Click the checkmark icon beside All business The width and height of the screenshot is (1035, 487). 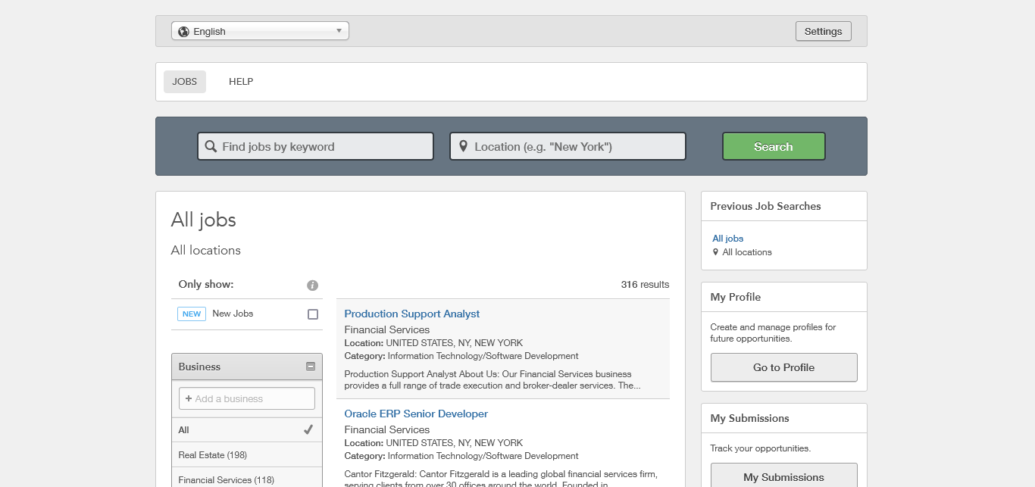coord(308,429)
